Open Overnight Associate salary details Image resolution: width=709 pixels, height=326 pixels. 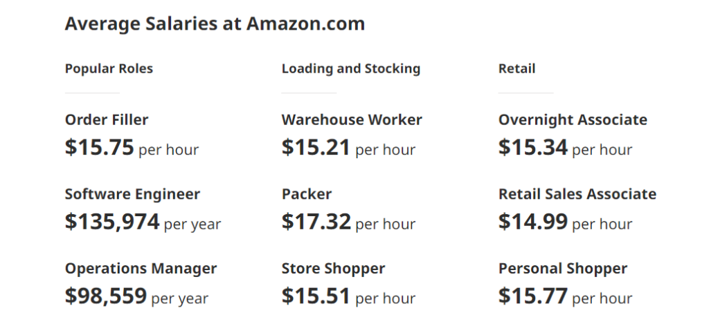(x=573, y=119)
